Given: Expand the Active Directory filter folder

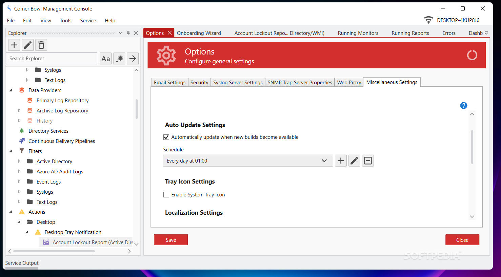Looking at the screenshot, I should point(19,161).
